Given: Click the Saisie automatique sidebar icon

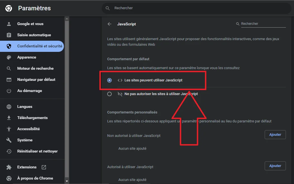Looking at the screenshot, I should coord(8,35).
